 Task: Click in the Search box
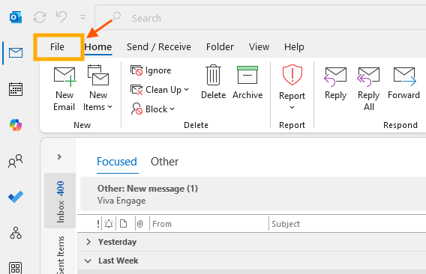261,18
